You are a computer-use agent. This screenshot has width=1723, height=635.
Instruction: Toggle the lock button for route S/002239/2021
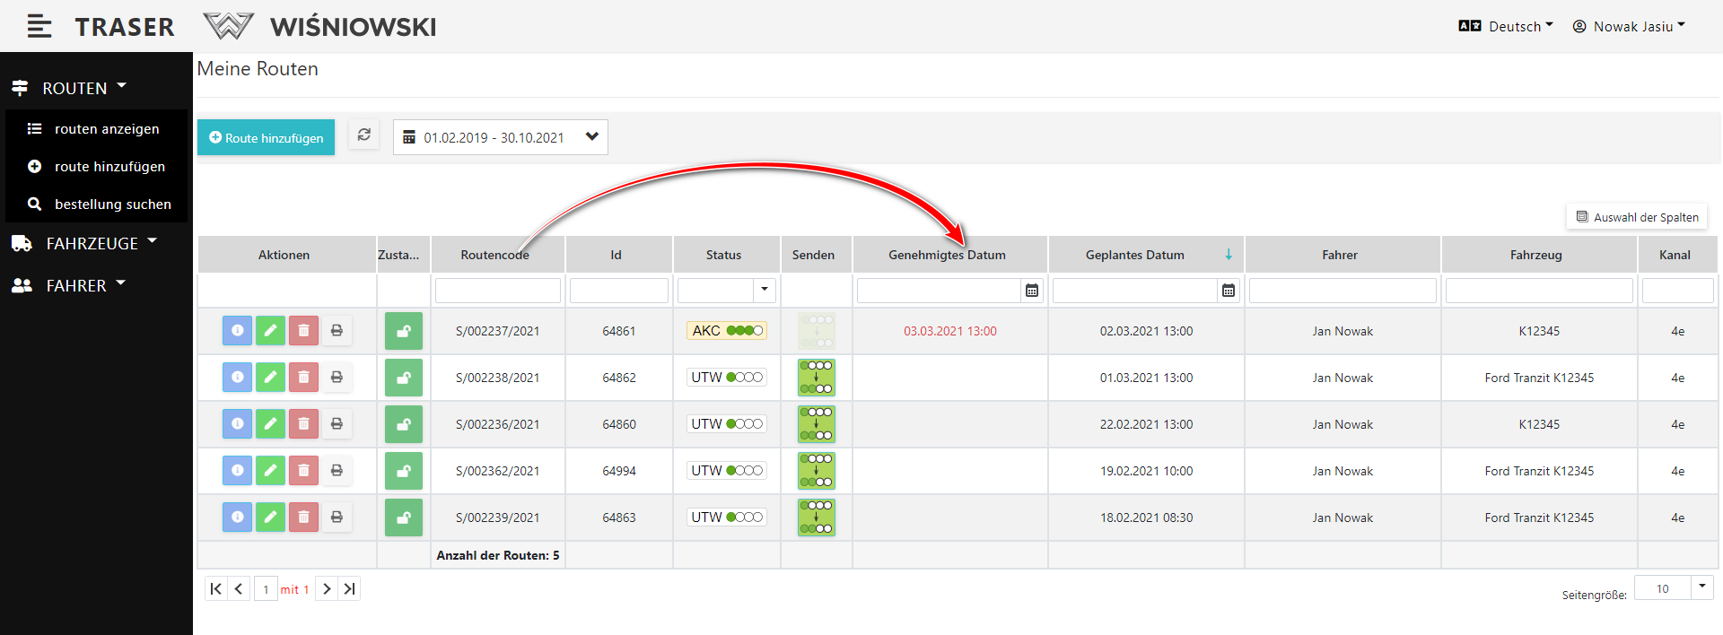click(404, 518)
